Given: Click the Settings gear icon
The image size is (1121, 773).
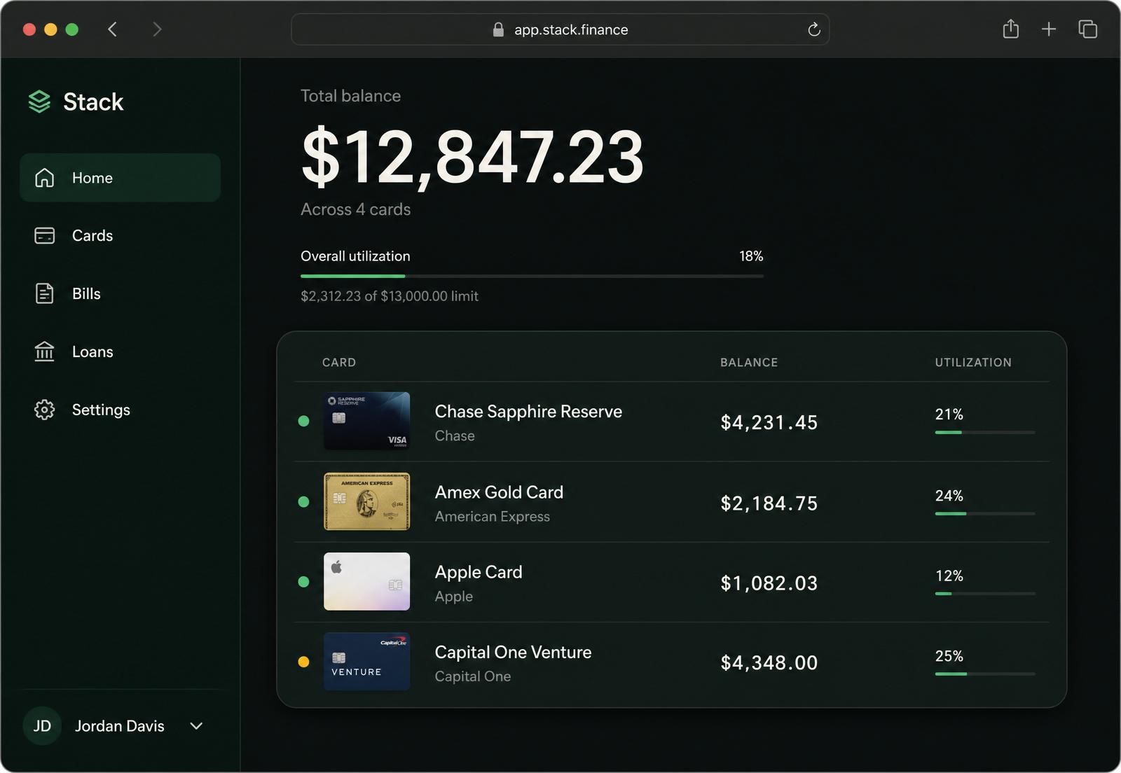Looking at the screenshot, I should (44, 410).
